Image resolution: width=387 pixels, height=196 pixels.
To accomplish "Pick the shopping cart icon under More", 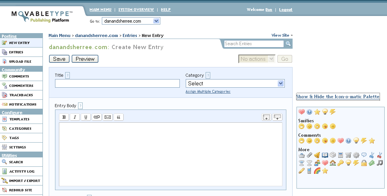I will tap(348, 155).
